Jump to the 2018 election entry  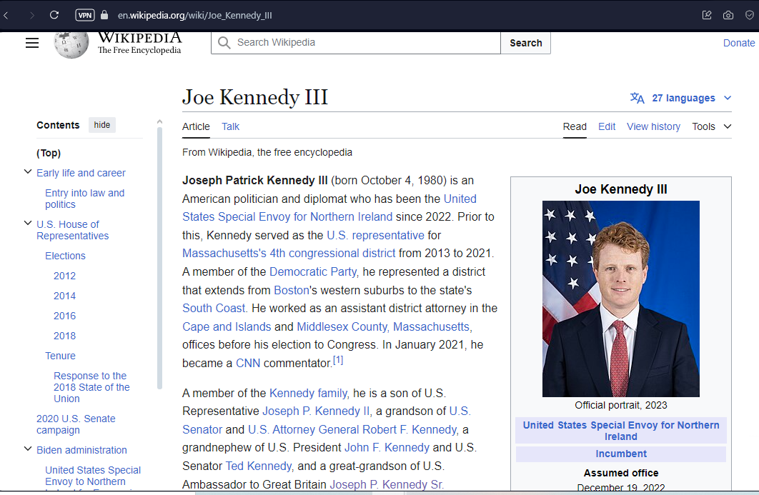click(x=64, y=336)
